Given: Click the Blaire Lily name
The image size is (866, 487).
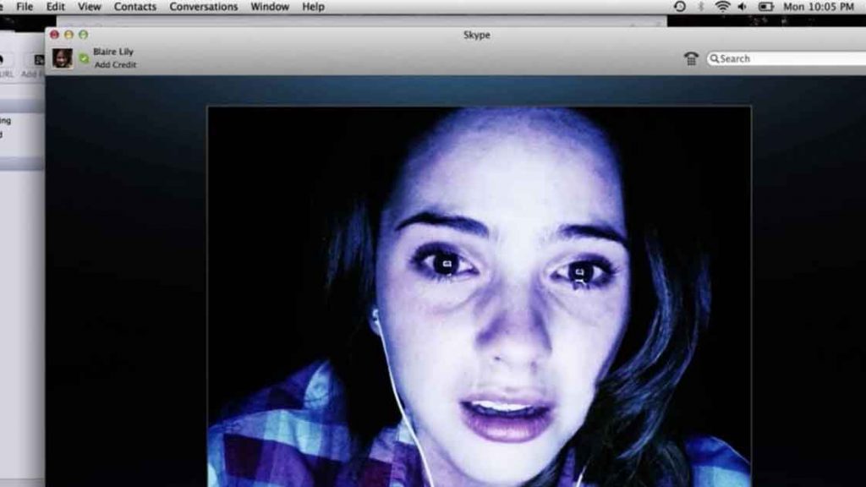Looking at the screenshot, I should 113,52.
